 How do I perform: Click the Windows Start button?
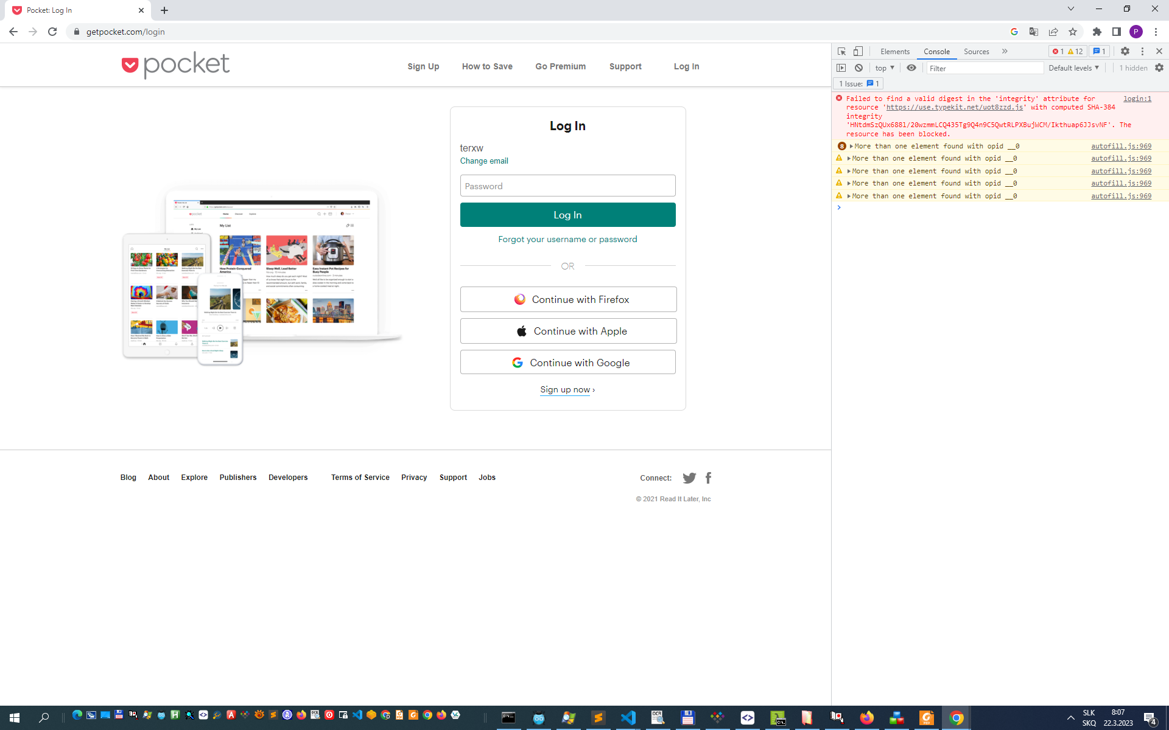tap(15, 718)
